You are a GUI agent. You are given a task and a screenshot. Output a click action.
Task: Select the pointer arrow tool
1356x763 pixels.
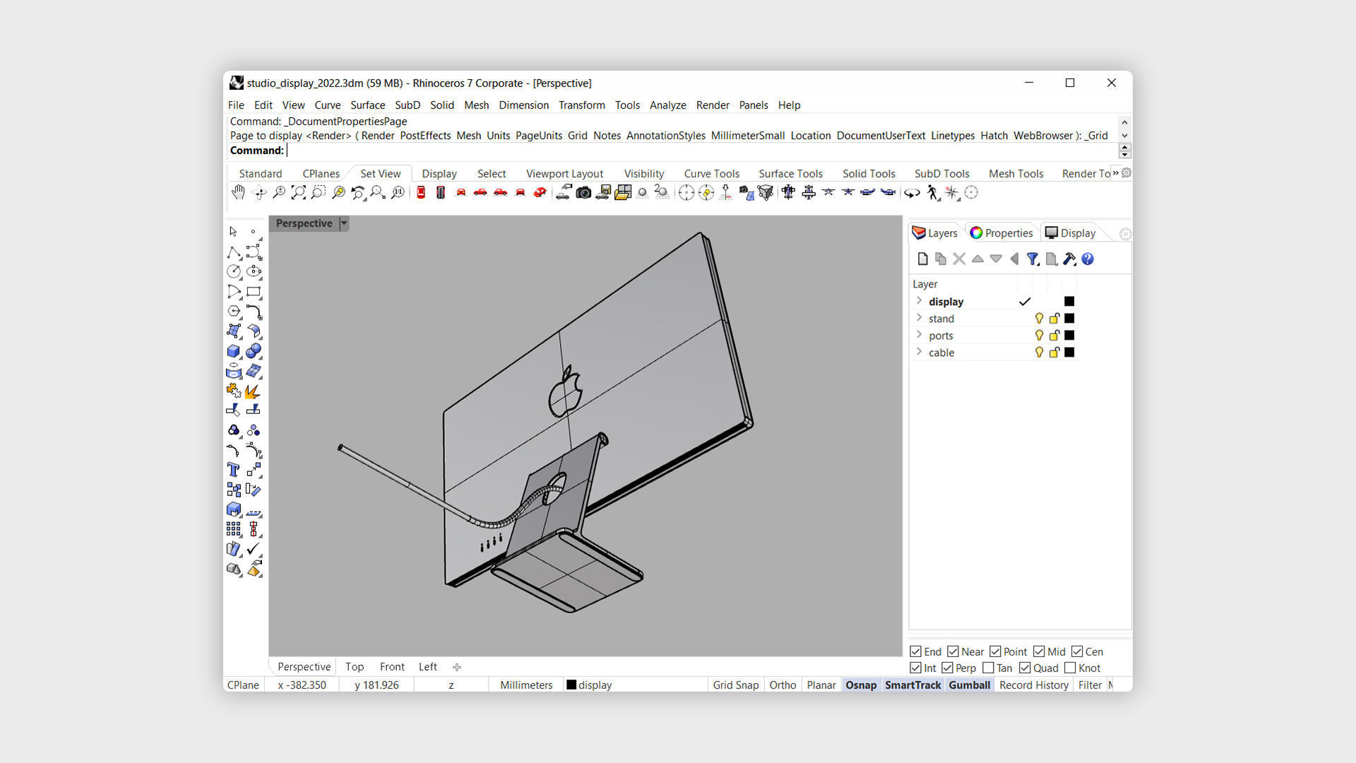point(234,232)
